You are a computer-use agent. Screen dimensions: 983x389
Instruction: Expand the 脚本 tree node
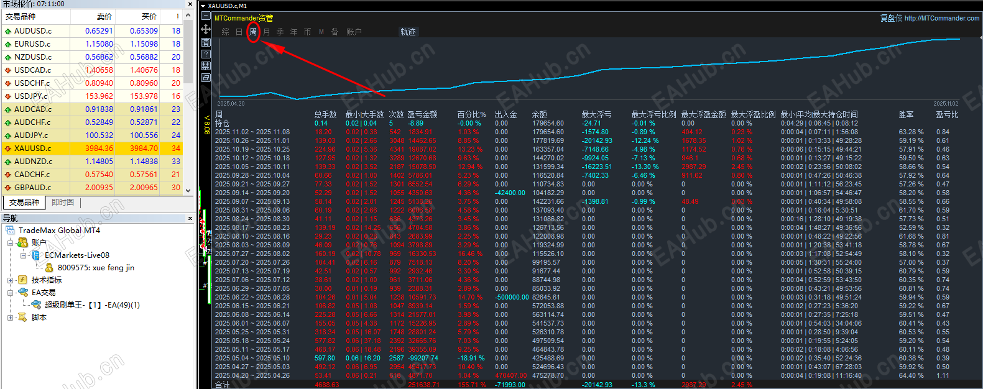(11, 318)
